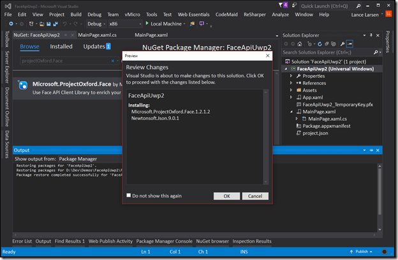Click in the Quick Launch search field

(x=327, y=6)
